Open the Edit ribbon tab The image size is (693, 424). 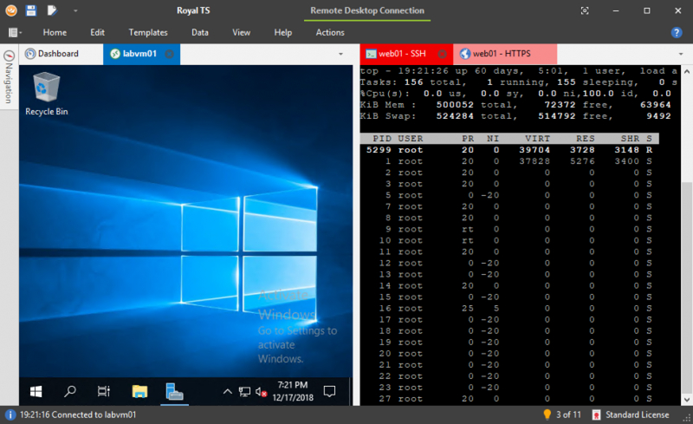click(97, 32)
